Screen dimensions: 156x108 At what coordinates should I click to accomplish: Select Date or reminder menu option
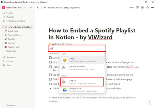pyautogui.click(x=82, y=68)
